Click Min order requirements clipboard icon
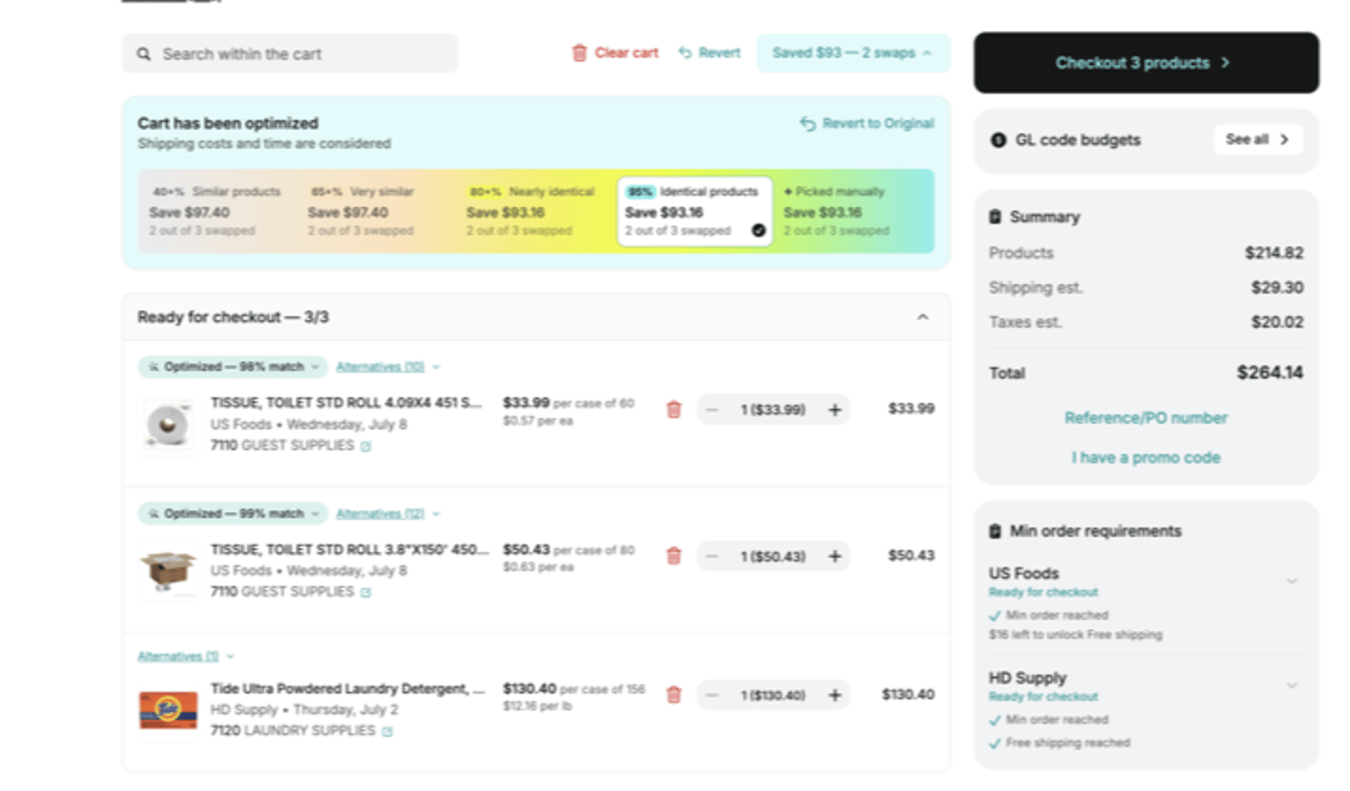The height and width of the screenshot is (791, 1350). point(996,531)
